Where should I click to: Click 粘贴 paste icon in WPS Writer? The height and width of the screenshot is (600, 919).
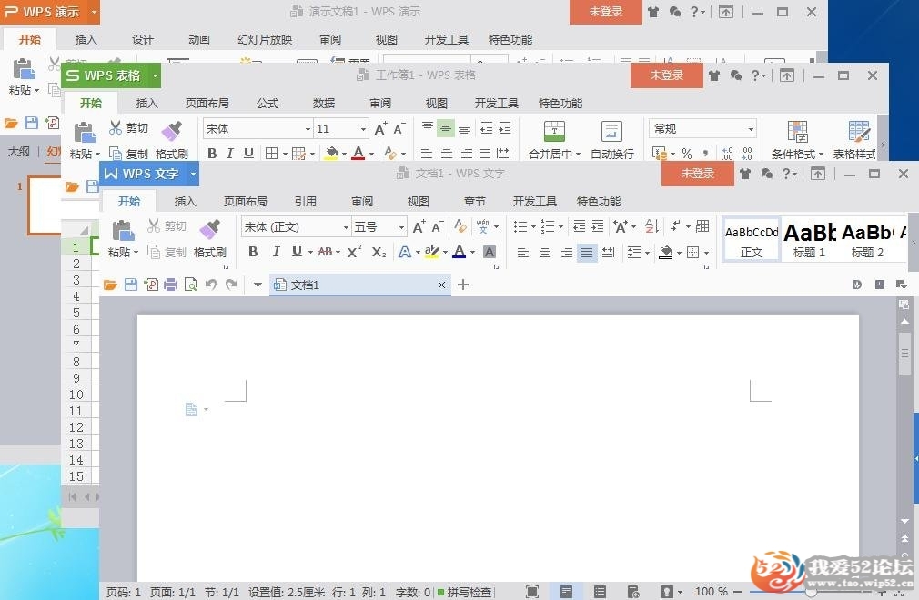pos(123,231)
